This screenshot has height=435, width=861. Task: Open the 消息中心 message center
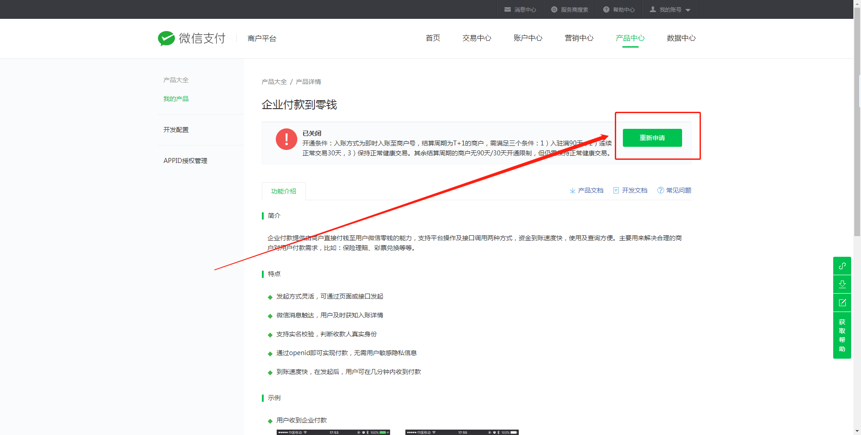coord(520,9)
